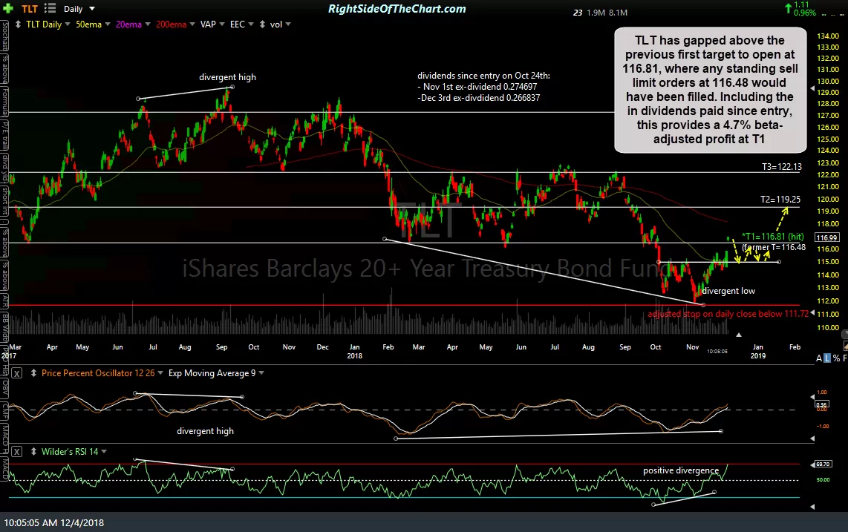Toggle the L logarithmic scale button

pyautogui.click(x=827, y=358)
